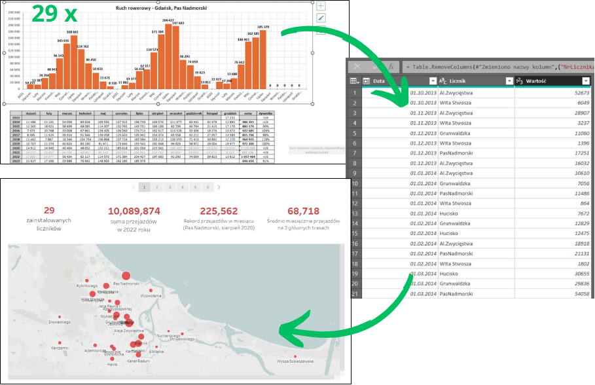Switch to dashboard page 5

point(195,187)
